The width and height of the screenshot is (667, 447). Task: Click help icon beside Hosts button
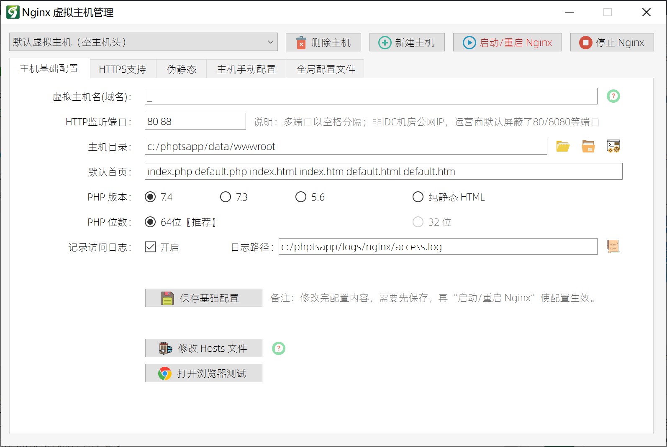[278, 348]
